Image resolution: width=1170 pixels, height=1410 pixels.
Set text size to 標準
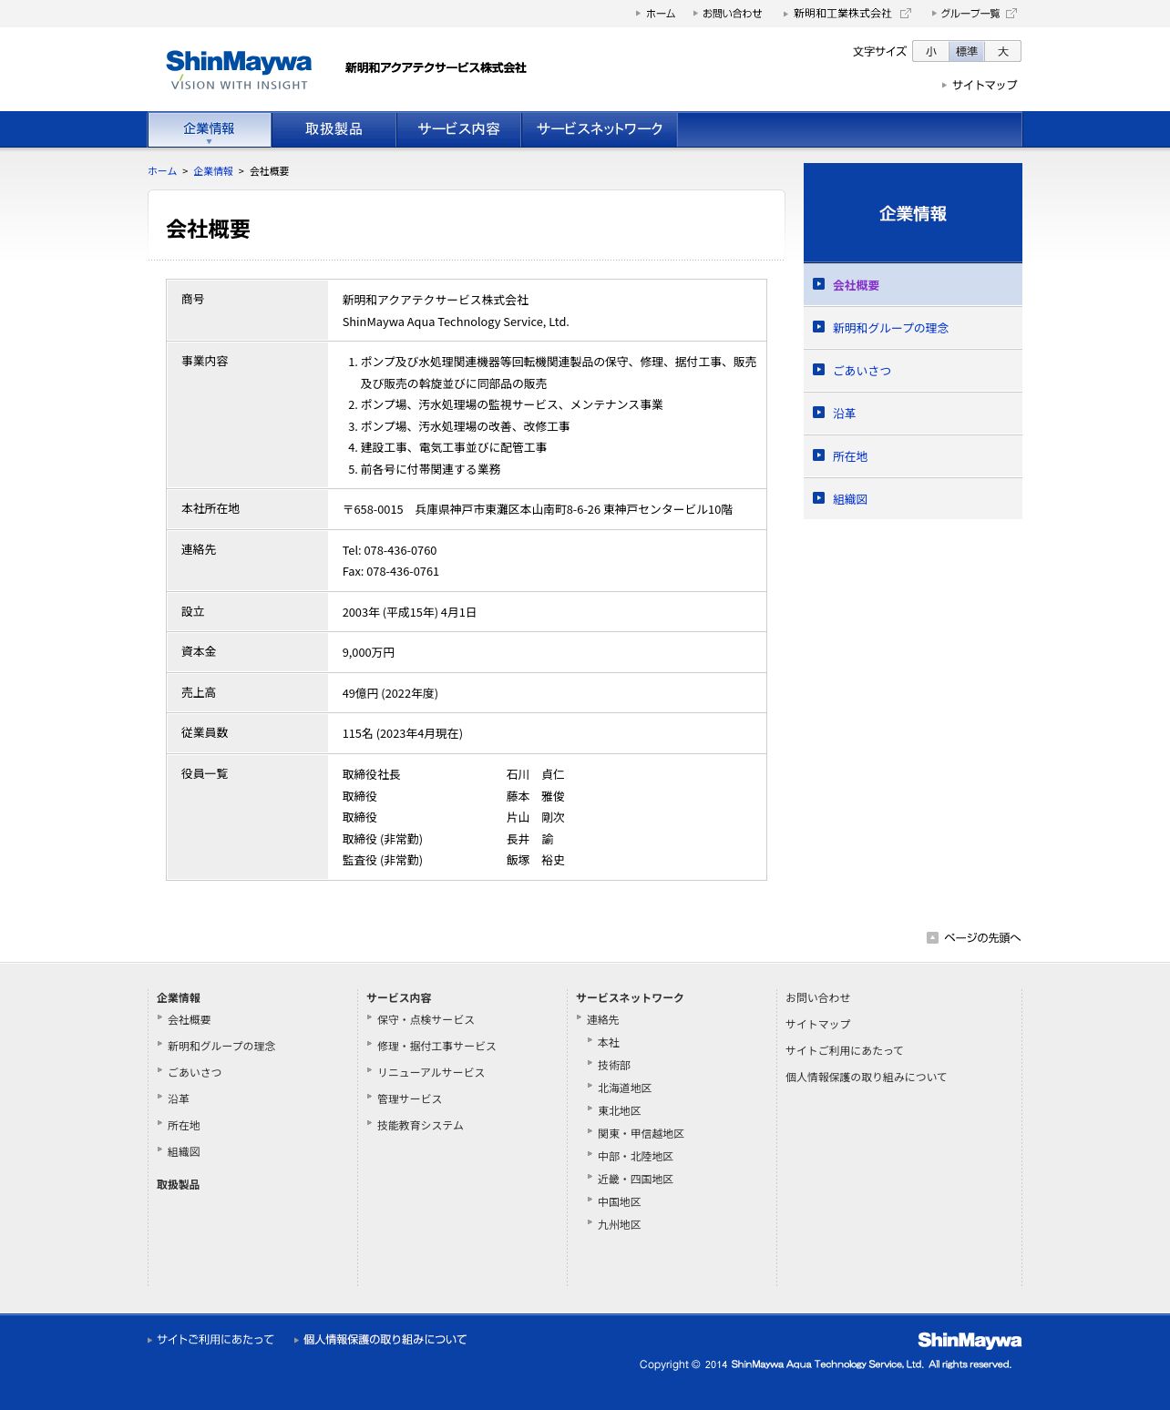(x=967, y=51)
